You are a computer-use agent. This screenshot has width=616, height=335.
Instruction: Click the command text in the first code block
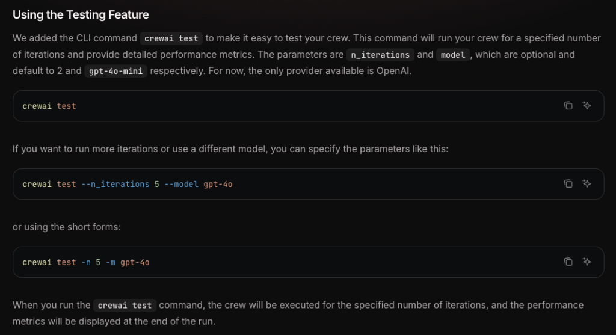[49, 106]
